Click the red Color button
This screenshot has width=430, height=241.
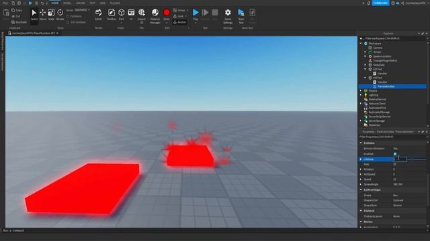point(167,16)
